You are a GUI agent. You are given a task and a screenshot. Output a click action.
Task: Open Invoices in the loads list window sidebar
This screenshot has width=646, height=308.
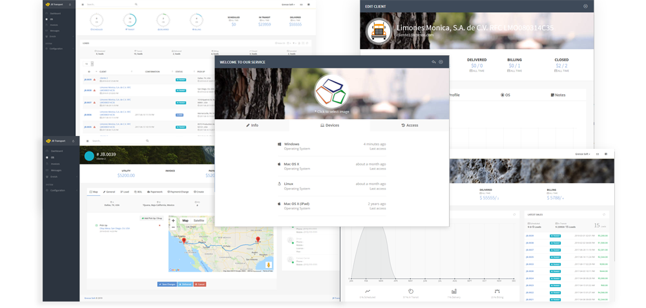[x=54, y=25]
